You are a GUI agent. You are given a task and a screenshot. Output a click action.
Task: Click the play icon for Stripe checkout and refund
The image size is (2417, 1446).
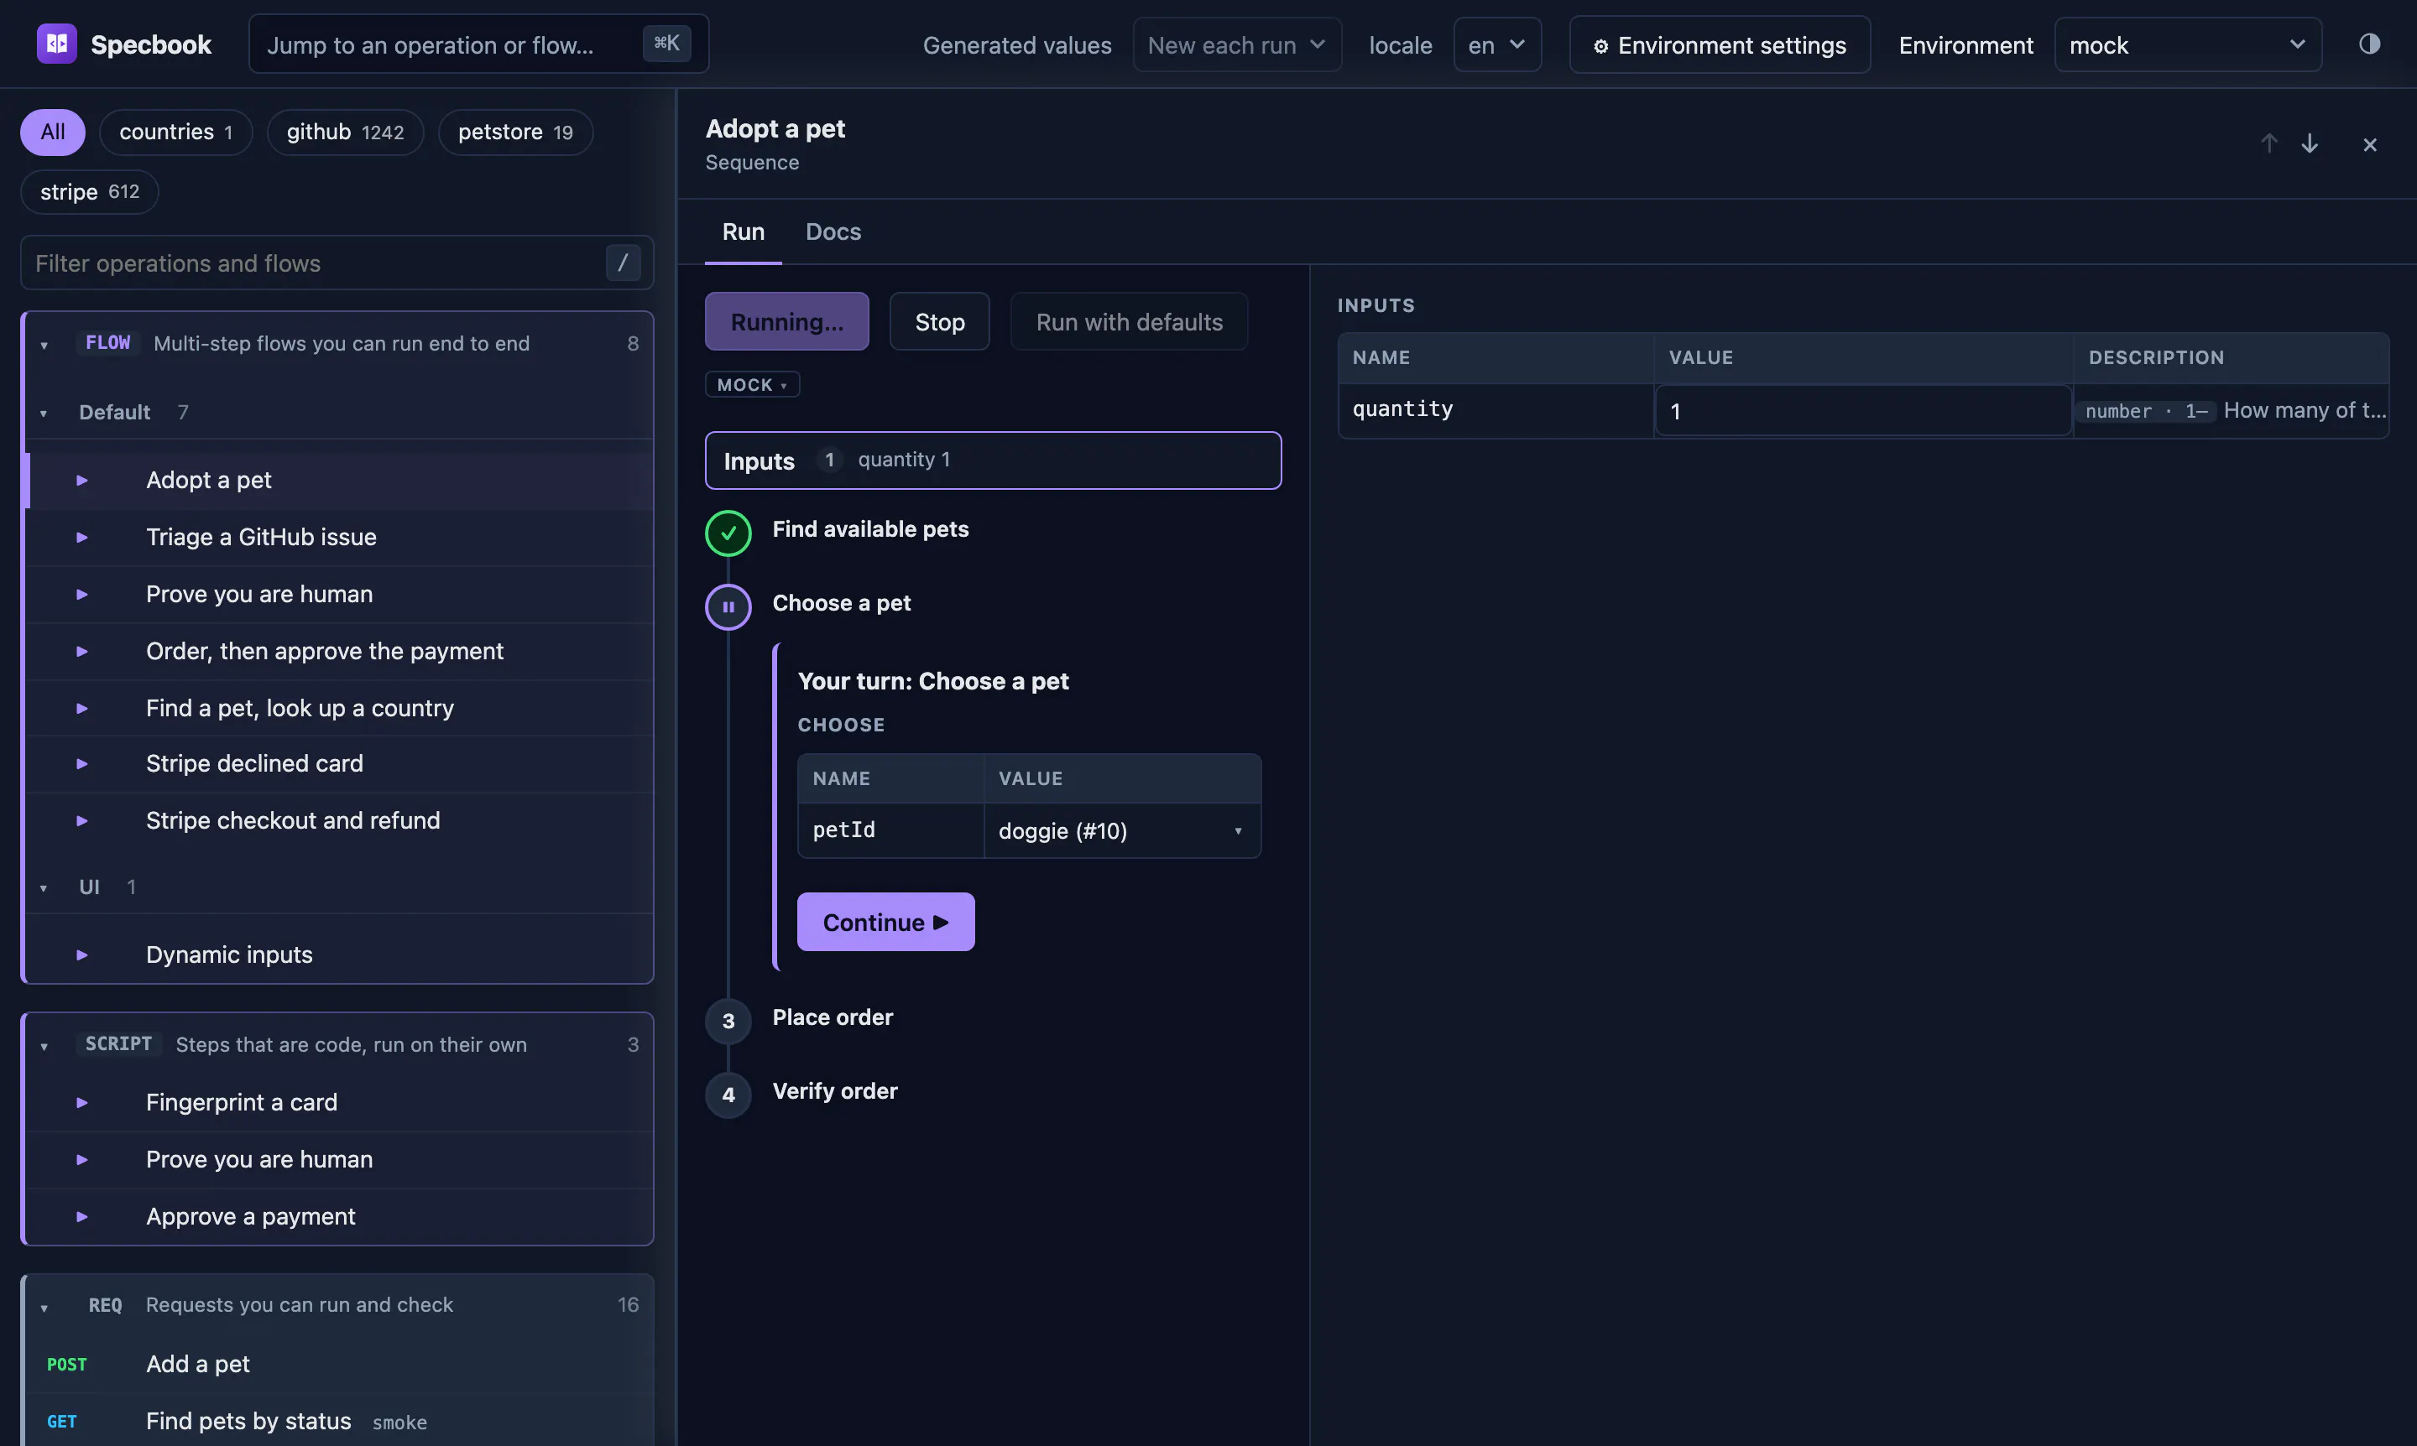82,820
